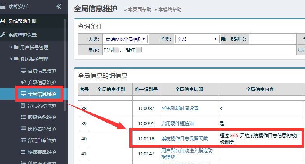Click the 部门印章维护 briefcase icon
Screen dimensions: 305x164
pos(23,140)
